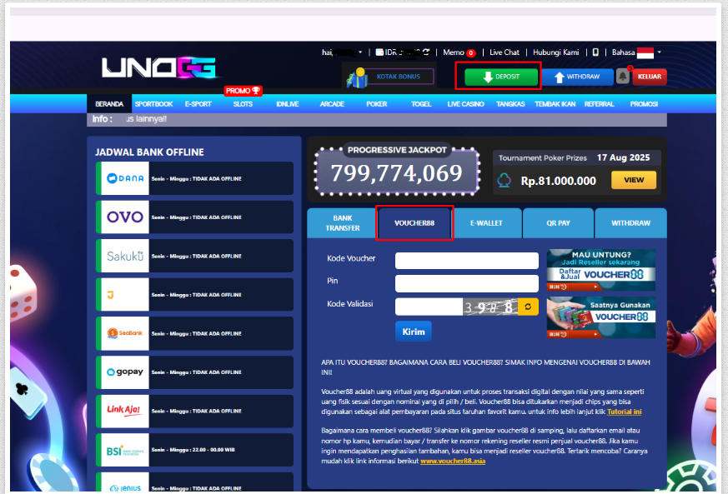Click the yellow View tournament button
The image size is (728, 494).
pos(634,180)
